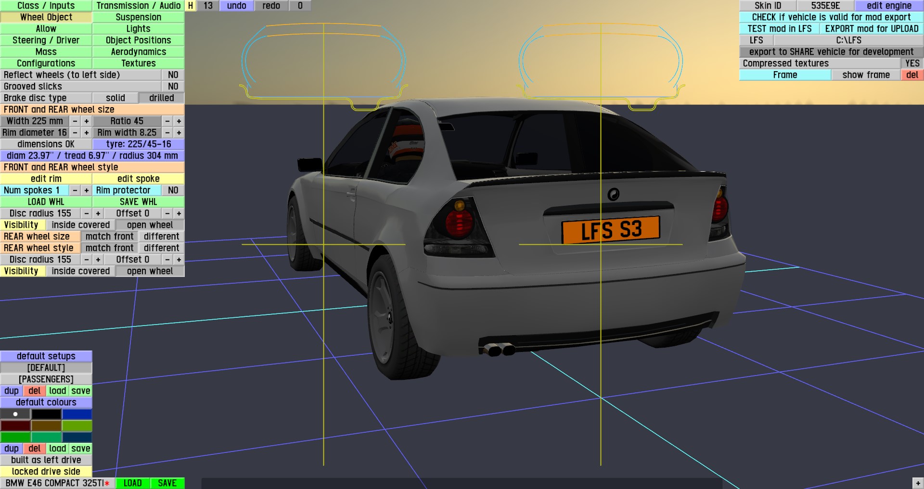Viewport: 924px width, 489px height.
Task: Pick the brown colour swatch
Action: coord(46,426)
